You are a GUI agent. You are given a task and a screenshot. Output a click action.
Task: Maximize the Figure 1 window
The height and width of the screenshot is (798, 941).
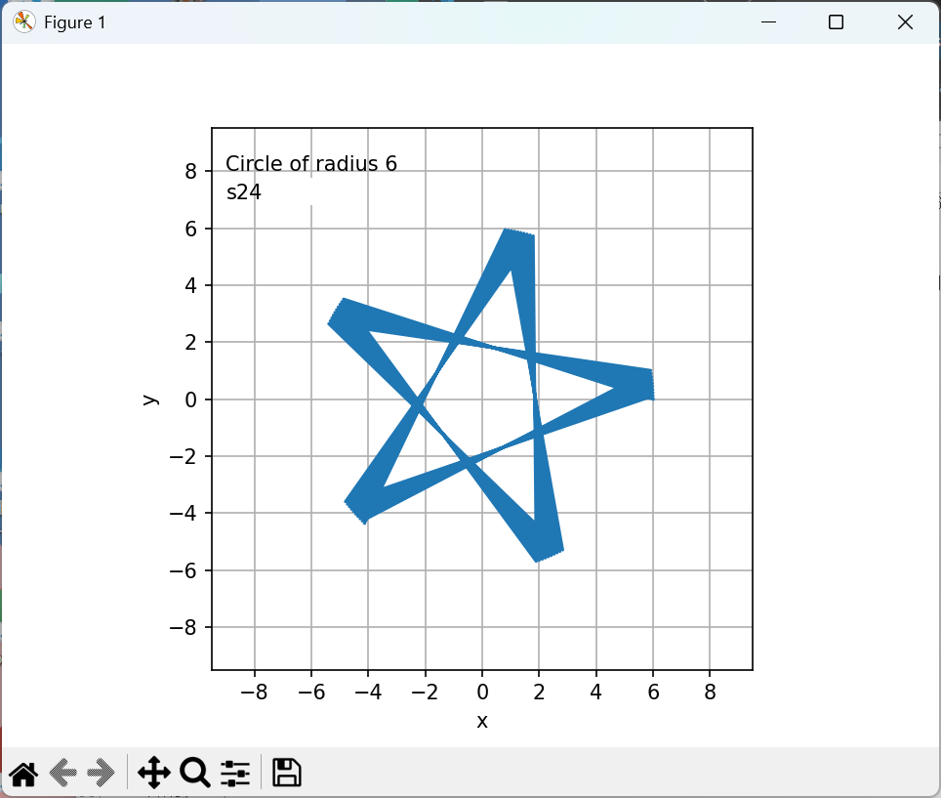tap(836, 22)
